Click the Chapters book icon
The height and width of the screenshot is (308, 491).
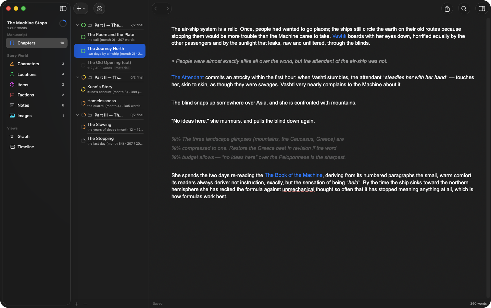coord(12,43)
